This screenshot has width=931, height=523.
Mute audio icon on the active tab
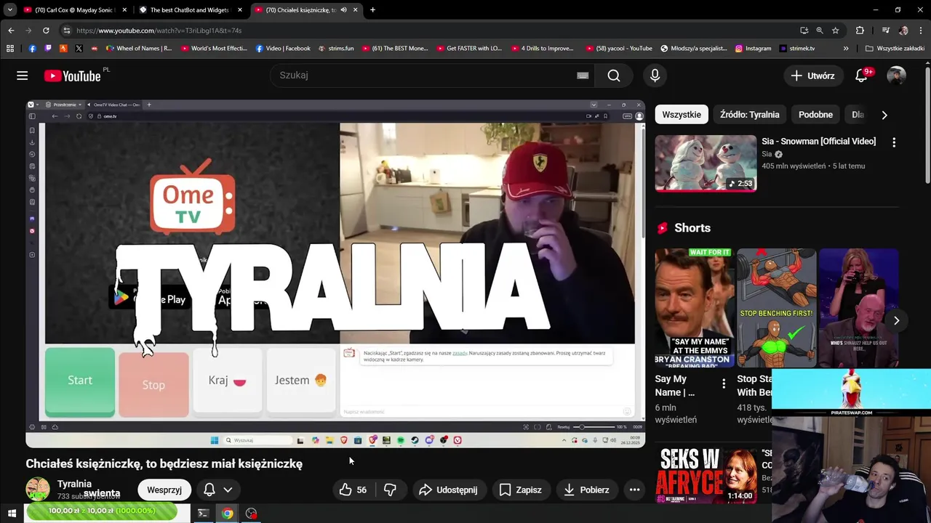pos(343,10)
